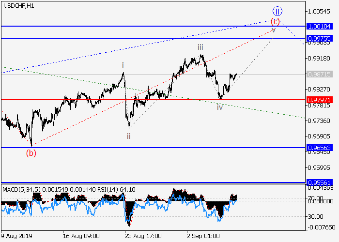Click the red (c) wave label
The image size is (339, 242).
point(275,21)
